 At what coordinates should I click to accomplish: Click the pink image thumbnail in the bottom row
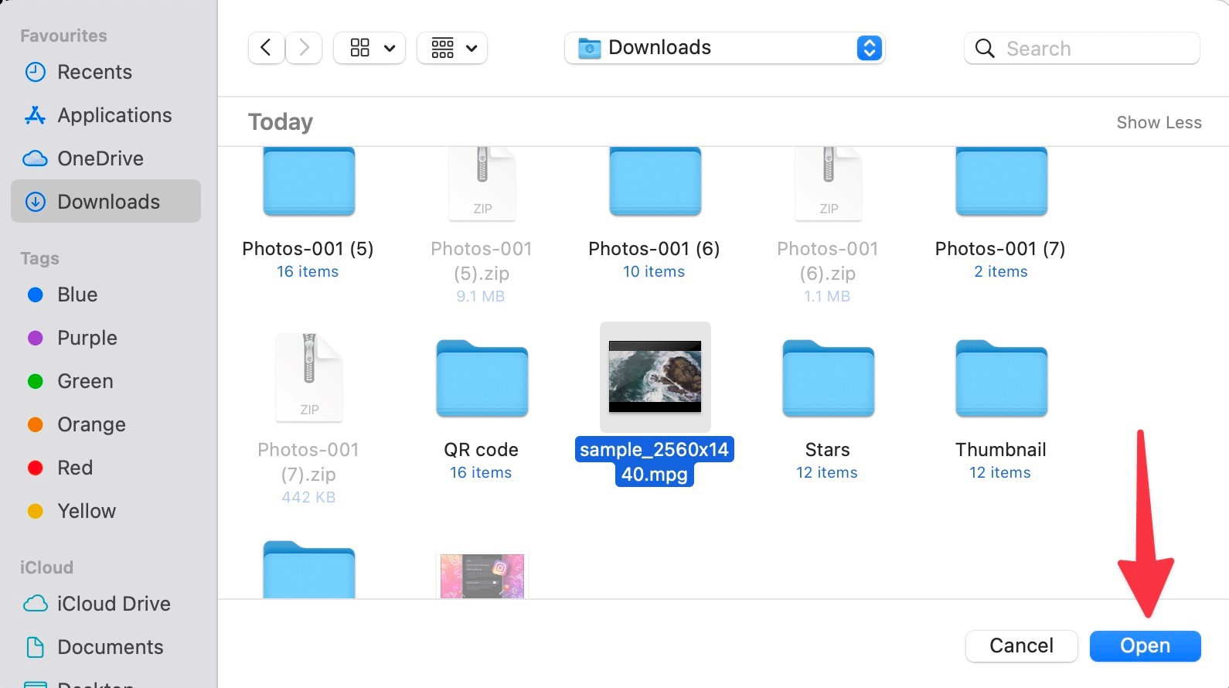coord(482,576)
